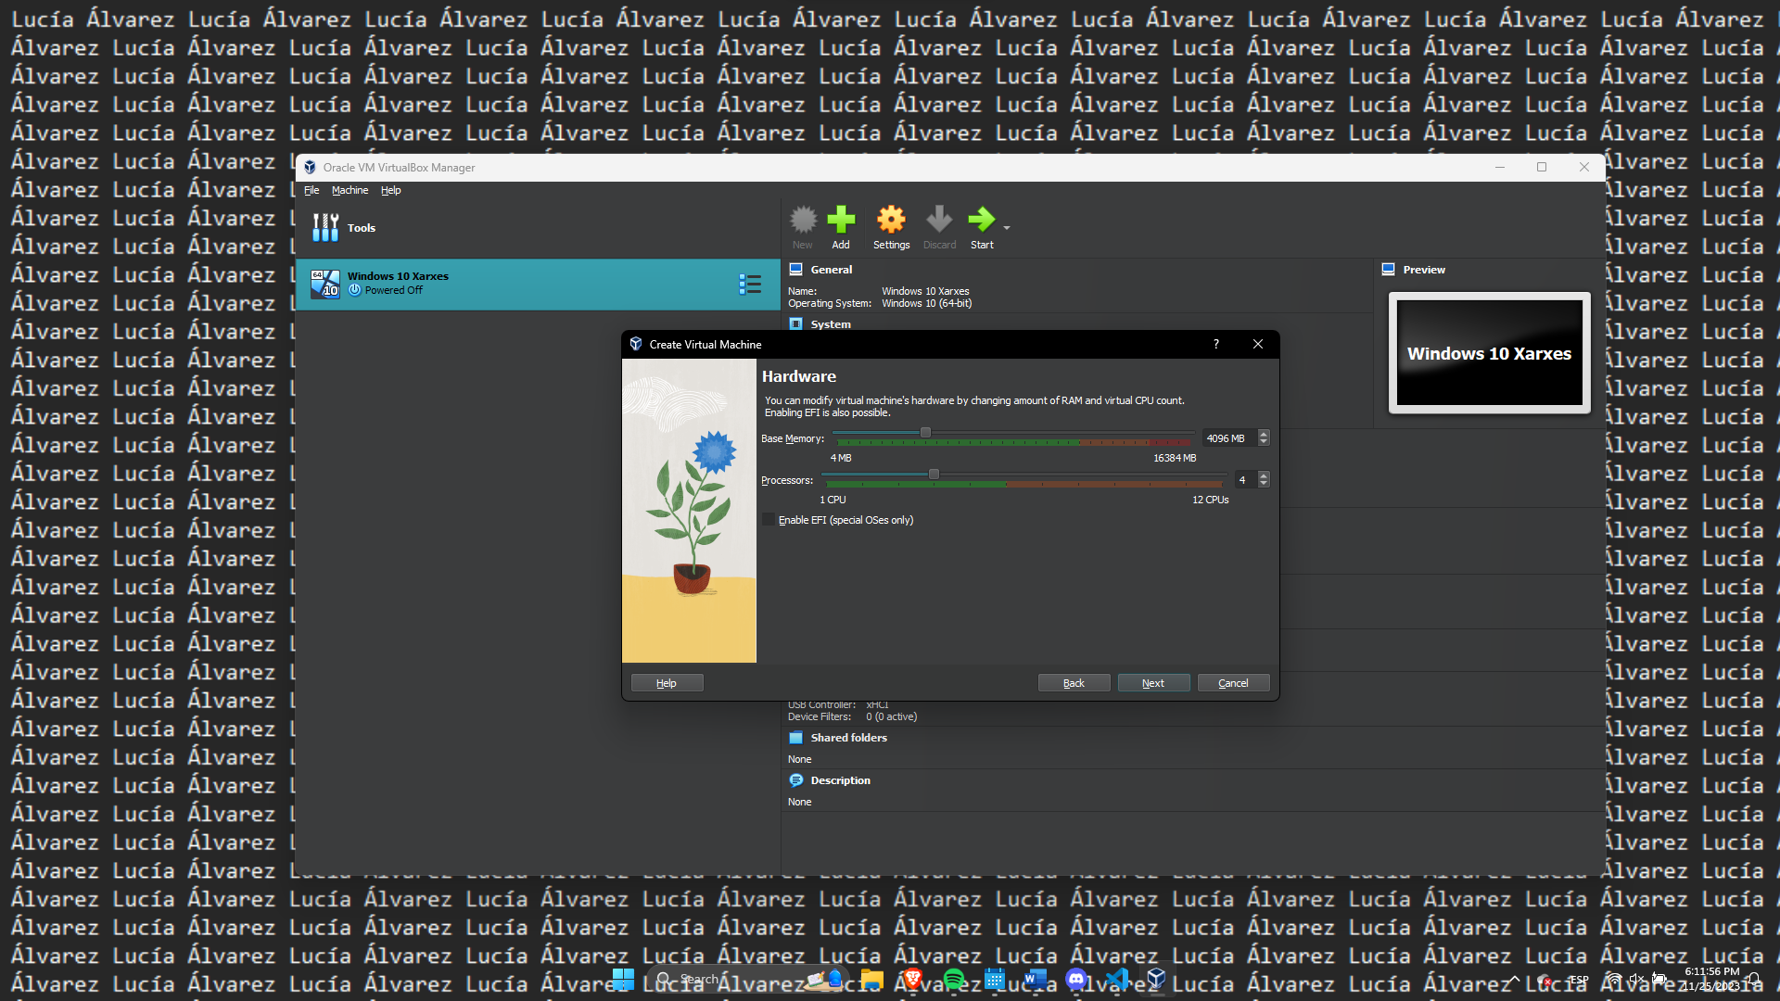Increase Base Memory with up stepper arrow

(1264, 434)
